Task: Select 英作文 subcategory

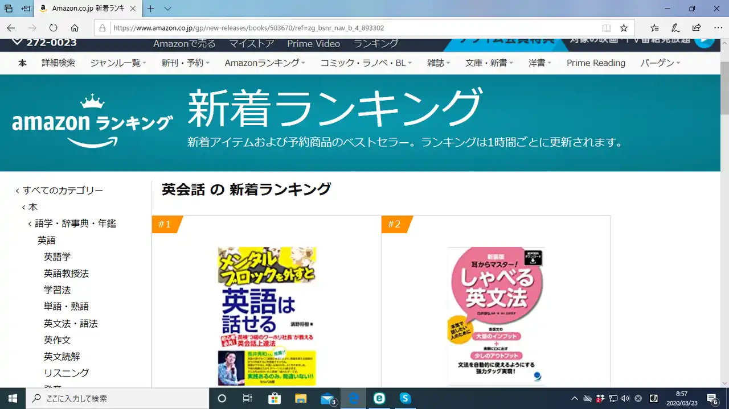Action: tap(58, 340)
